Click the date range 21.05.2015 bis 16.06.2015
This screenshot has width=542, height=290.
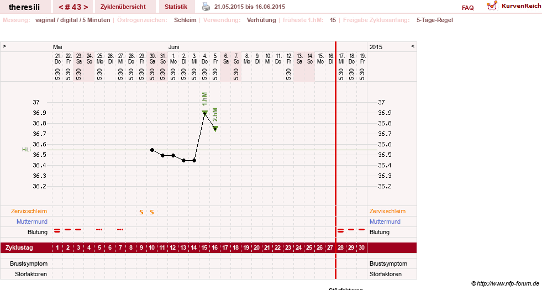(250, 7)
